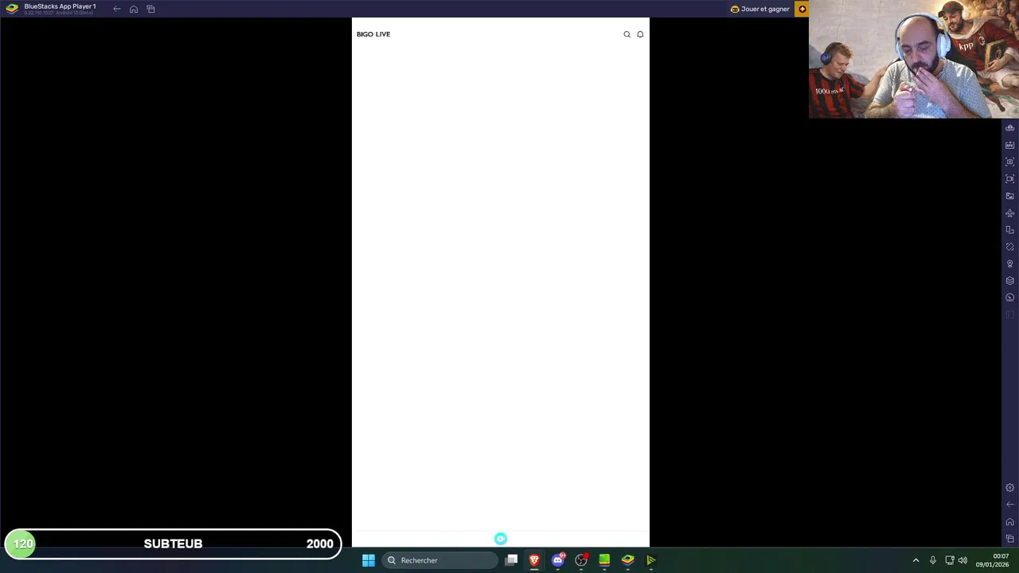Open multi-instance phone icon in sidebar
This screenshot has height=573, width=1019.
tap(1009, 230)
